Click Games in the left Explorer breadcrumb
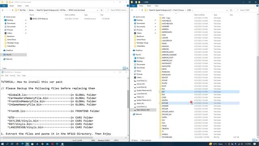Viewport: 259px width, 146px height. (31, 10)
